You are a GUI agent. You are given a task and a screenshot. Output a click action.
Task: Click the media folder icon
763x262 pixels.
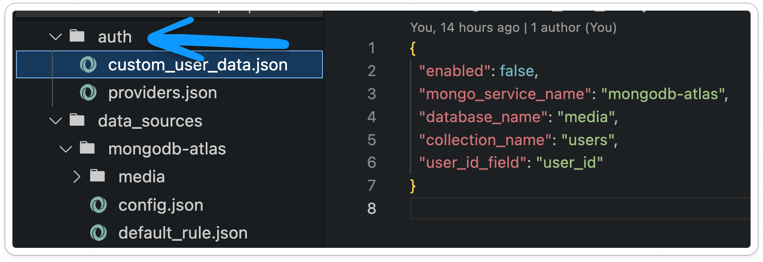[x=98, y=176]
